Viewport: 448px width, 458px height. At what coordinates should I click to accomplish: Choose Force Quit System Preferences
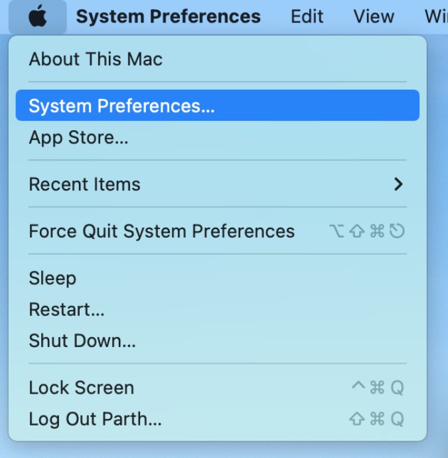161,231
